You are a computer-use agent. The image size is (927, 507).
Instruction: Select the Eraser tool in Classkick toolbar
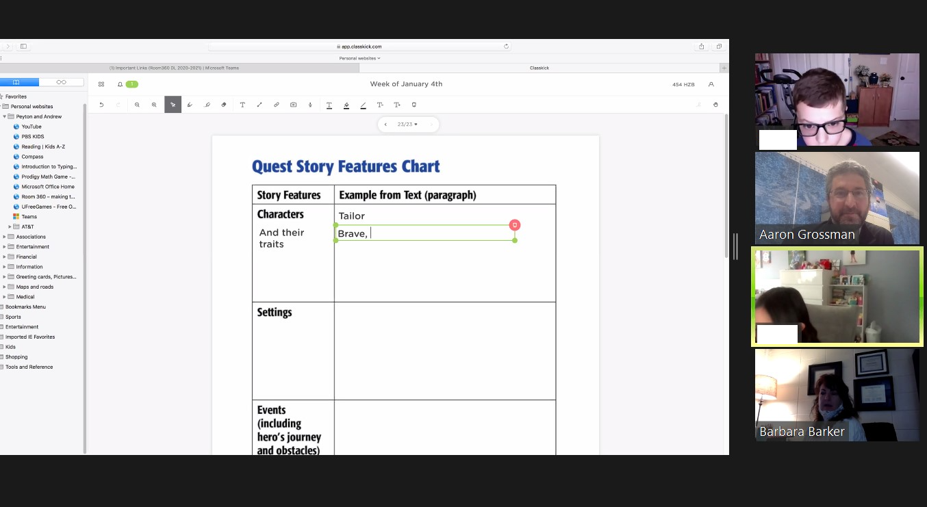[x=224, y=105]
